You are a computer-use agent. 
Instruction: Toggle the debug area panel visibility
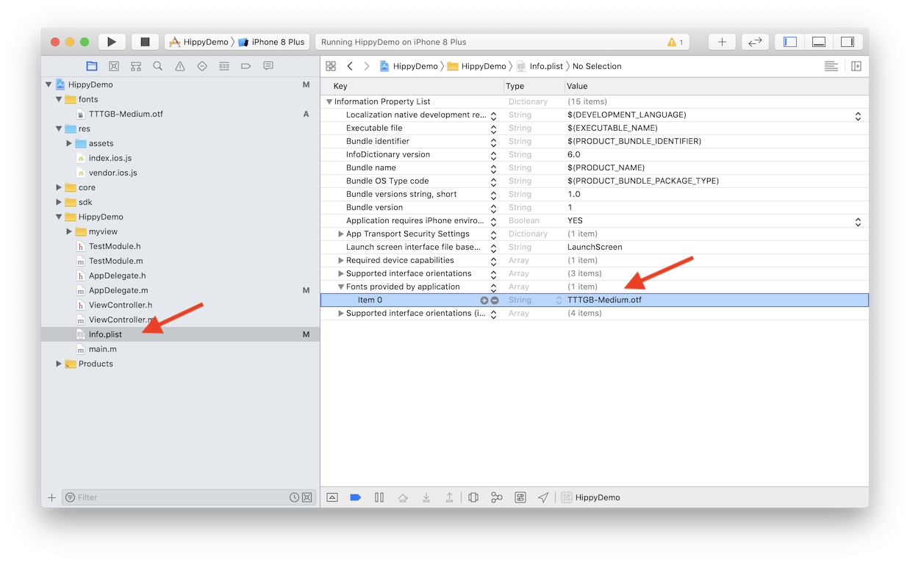click(x=819, y=42)
